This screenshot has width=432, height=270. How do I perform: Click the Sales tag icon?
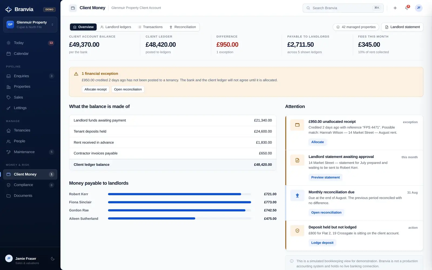[9, 97]
